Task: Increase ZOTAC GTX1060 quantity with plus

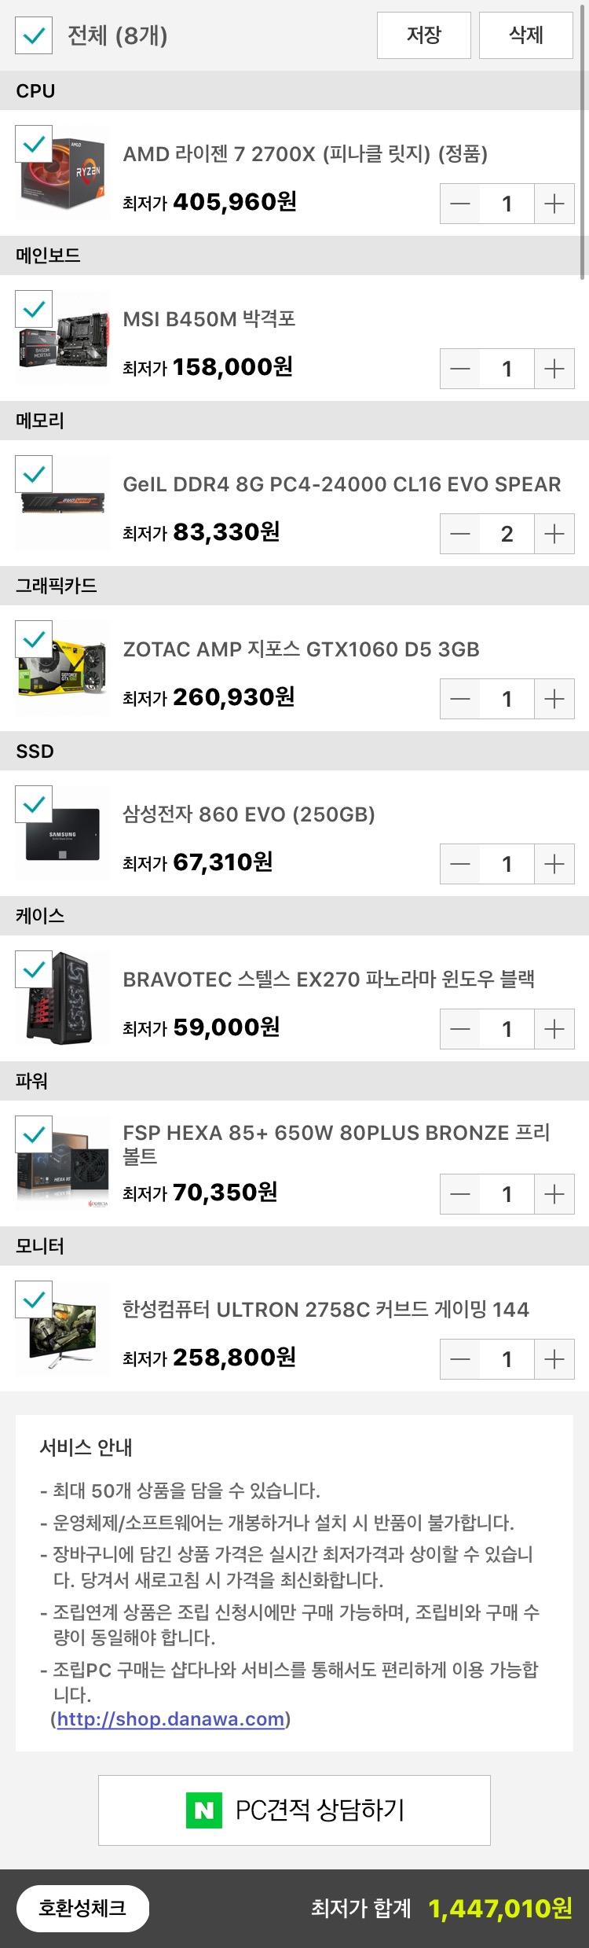Action: 554,699
